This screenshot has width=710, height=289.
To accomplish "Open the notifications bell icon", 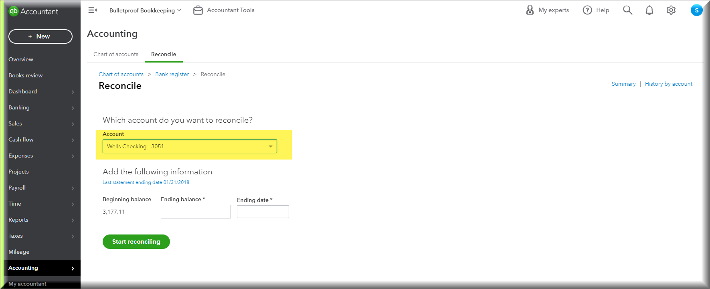I will (x=649, y=10).
